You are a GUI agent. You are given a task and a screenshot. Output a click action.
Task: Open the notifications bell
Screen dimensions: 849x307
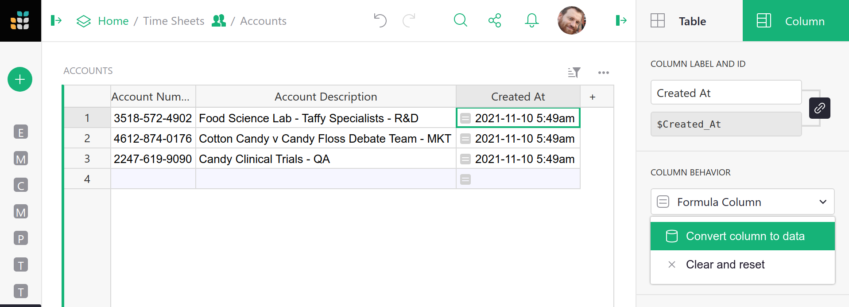[x=531, y=20]
